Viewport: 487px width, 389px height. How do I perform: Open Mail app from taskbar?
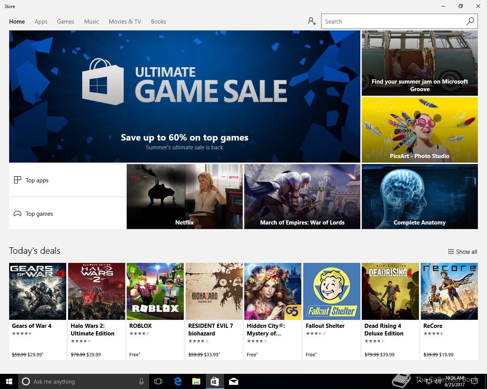click(x=234, y=381)
